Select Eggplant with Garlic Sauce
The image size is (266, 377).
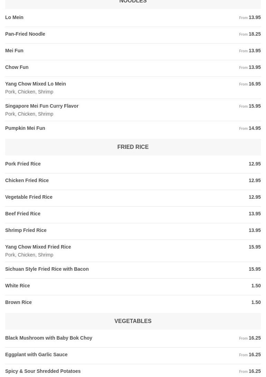[36, 354]
